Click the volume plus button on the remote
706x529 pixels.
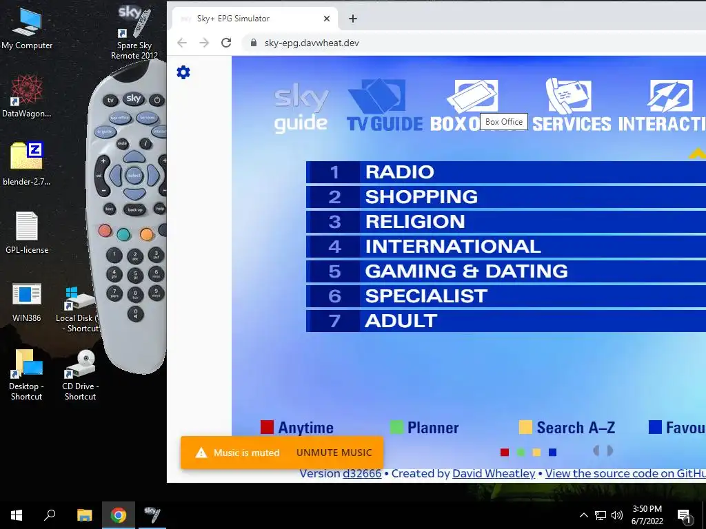coord(103,161)
